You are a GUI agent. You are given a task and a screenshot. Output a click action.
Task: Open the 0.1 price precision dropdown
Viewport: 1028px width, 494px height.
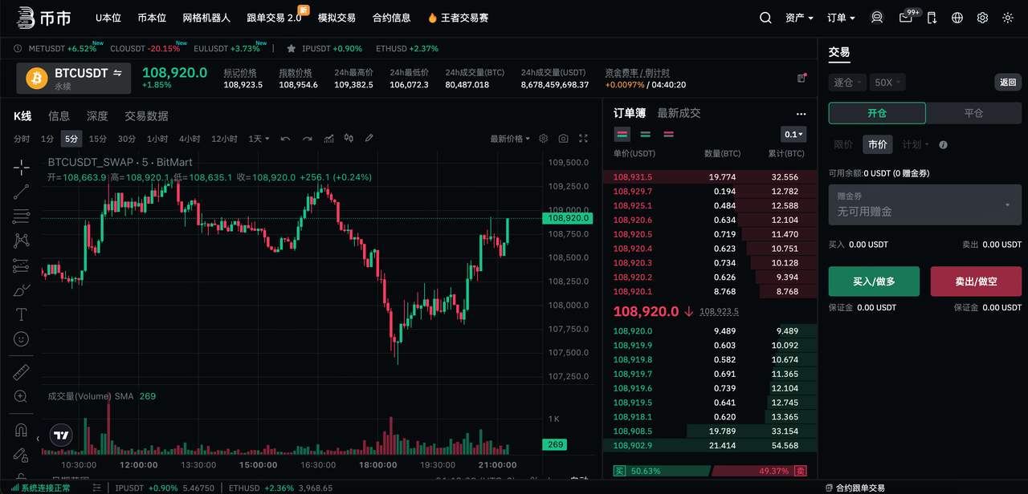tap(793, 134)
